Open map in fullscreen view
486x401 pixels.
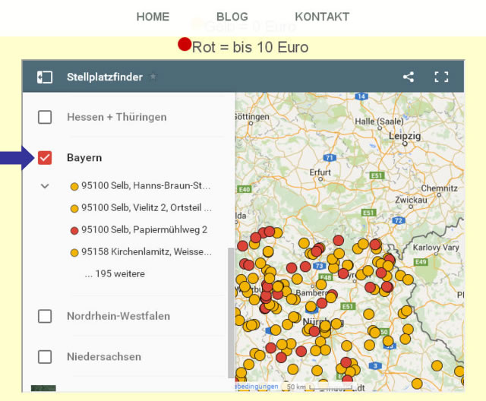[x=441, y=77]
